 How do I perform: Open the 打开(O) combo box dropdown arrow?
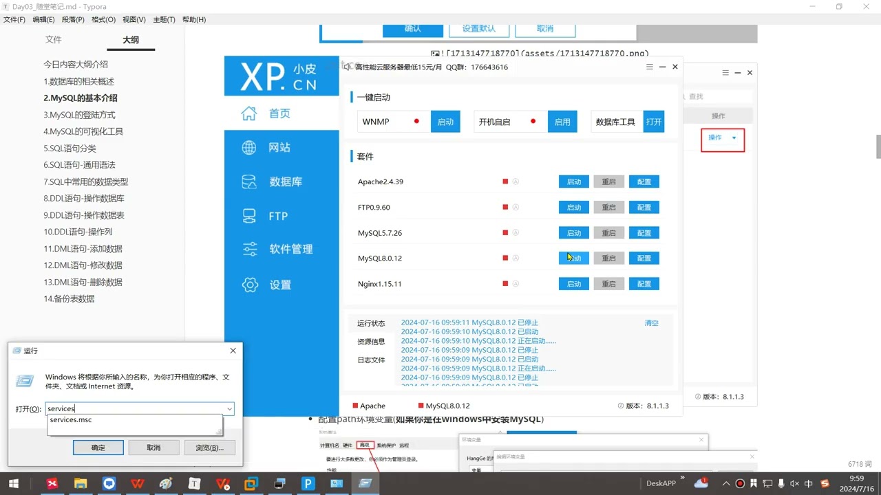229,408
